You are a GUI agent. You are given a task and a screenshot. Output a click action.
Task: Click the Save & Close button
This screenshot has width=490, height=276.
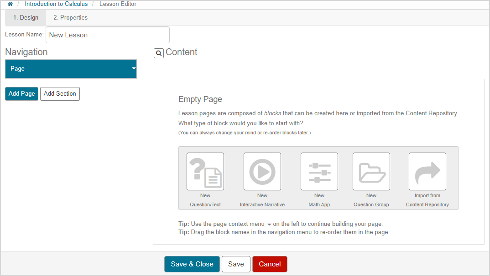click(x=192, y=264)
